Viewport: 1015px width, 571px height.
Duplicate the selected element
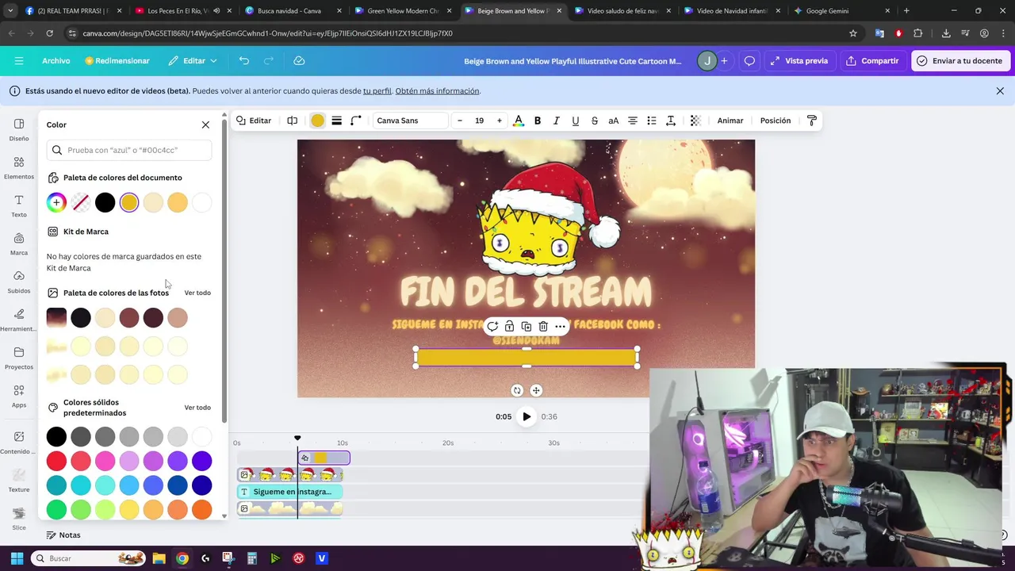click(526, 327)
